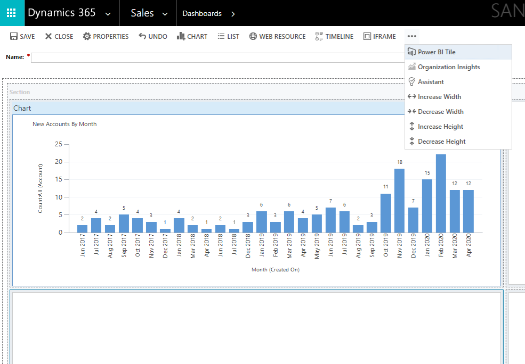Click the SAVE button label

pos(28,36)
